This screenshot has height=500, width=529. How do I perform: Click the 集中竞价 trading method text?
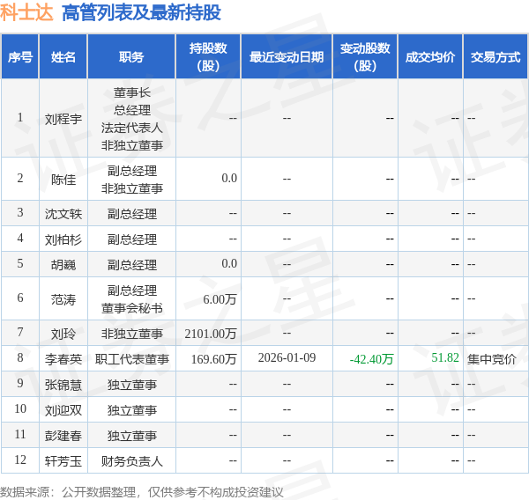pyautogui.click(x=492, y=359)
